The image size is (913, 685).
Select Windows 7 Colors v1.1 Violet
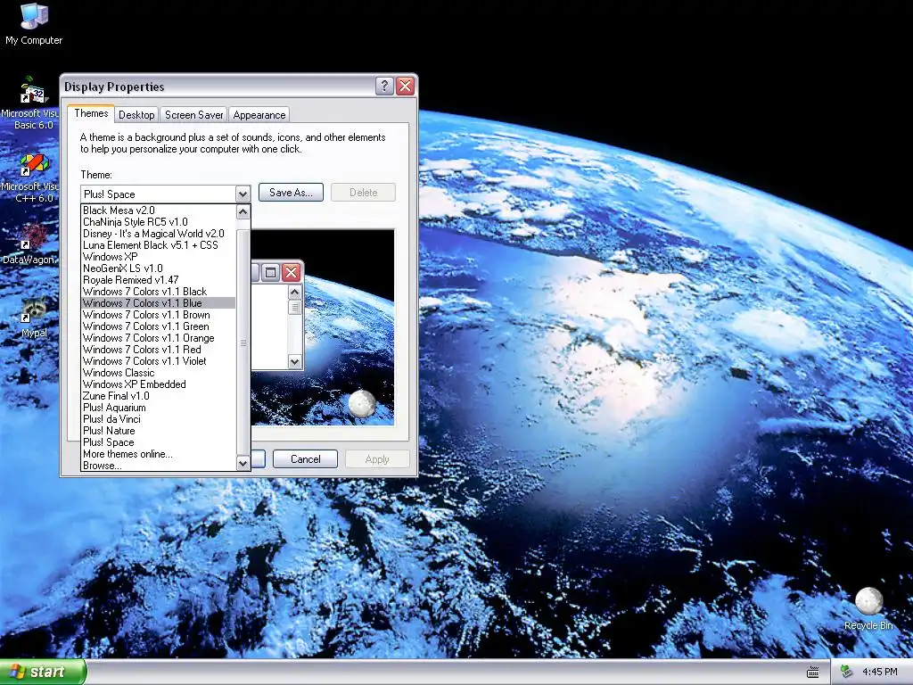pos(159,361)
